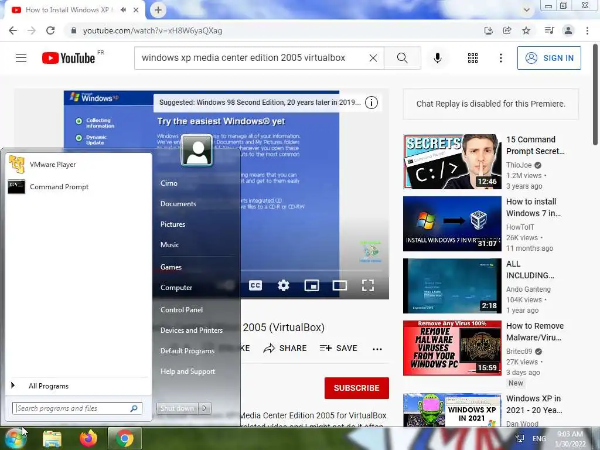Expand the Shut down options arrow
Screen dimensions: 600x450
click(204, 408)
